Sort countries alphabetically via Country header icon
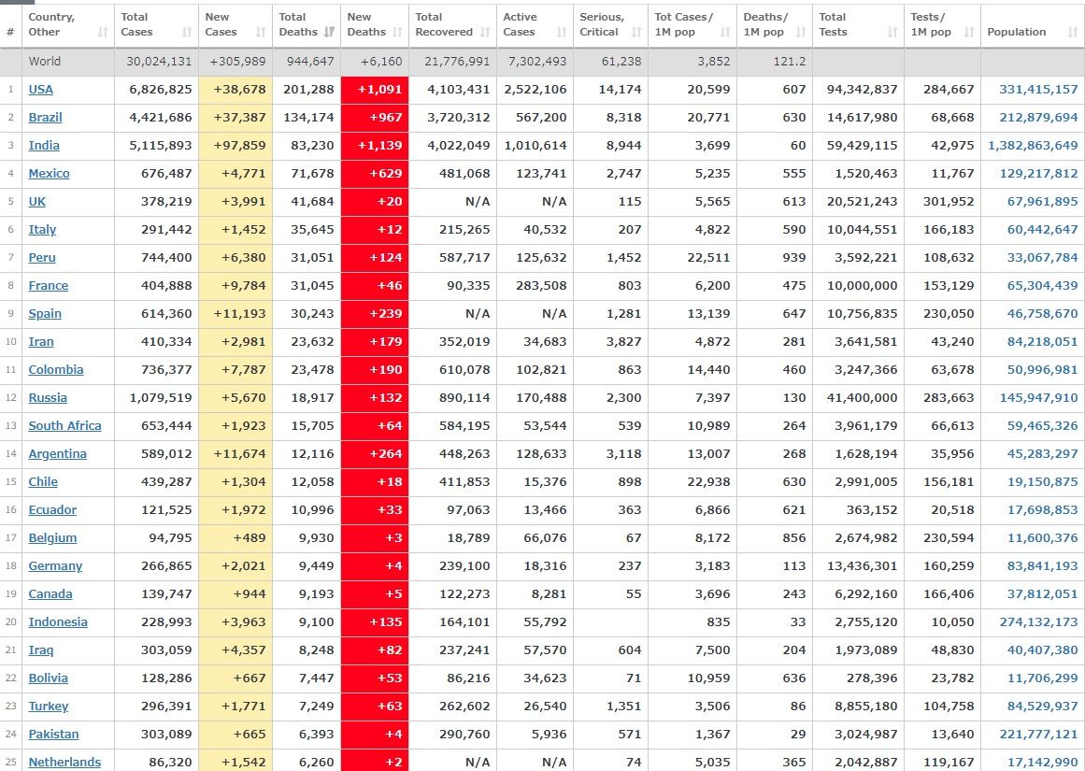Screen dimensions: 1085x771 (102, 33)
